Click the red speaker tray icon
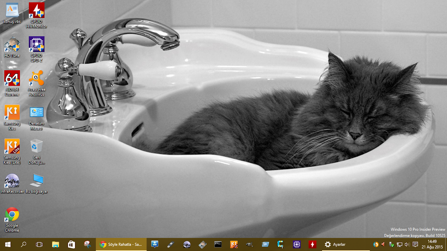The image size is (447, 251). point(383,244)
